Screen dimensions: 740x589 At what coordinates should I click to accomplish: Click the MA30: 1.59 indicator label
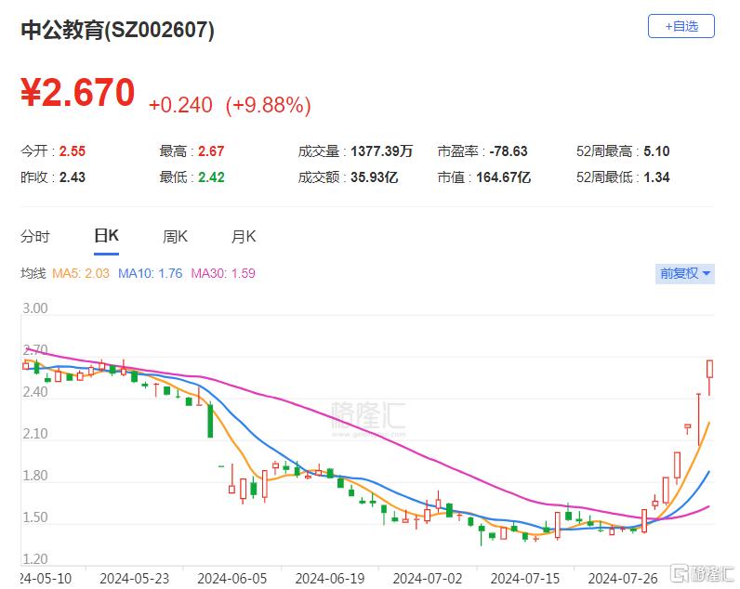coord(223,273)
